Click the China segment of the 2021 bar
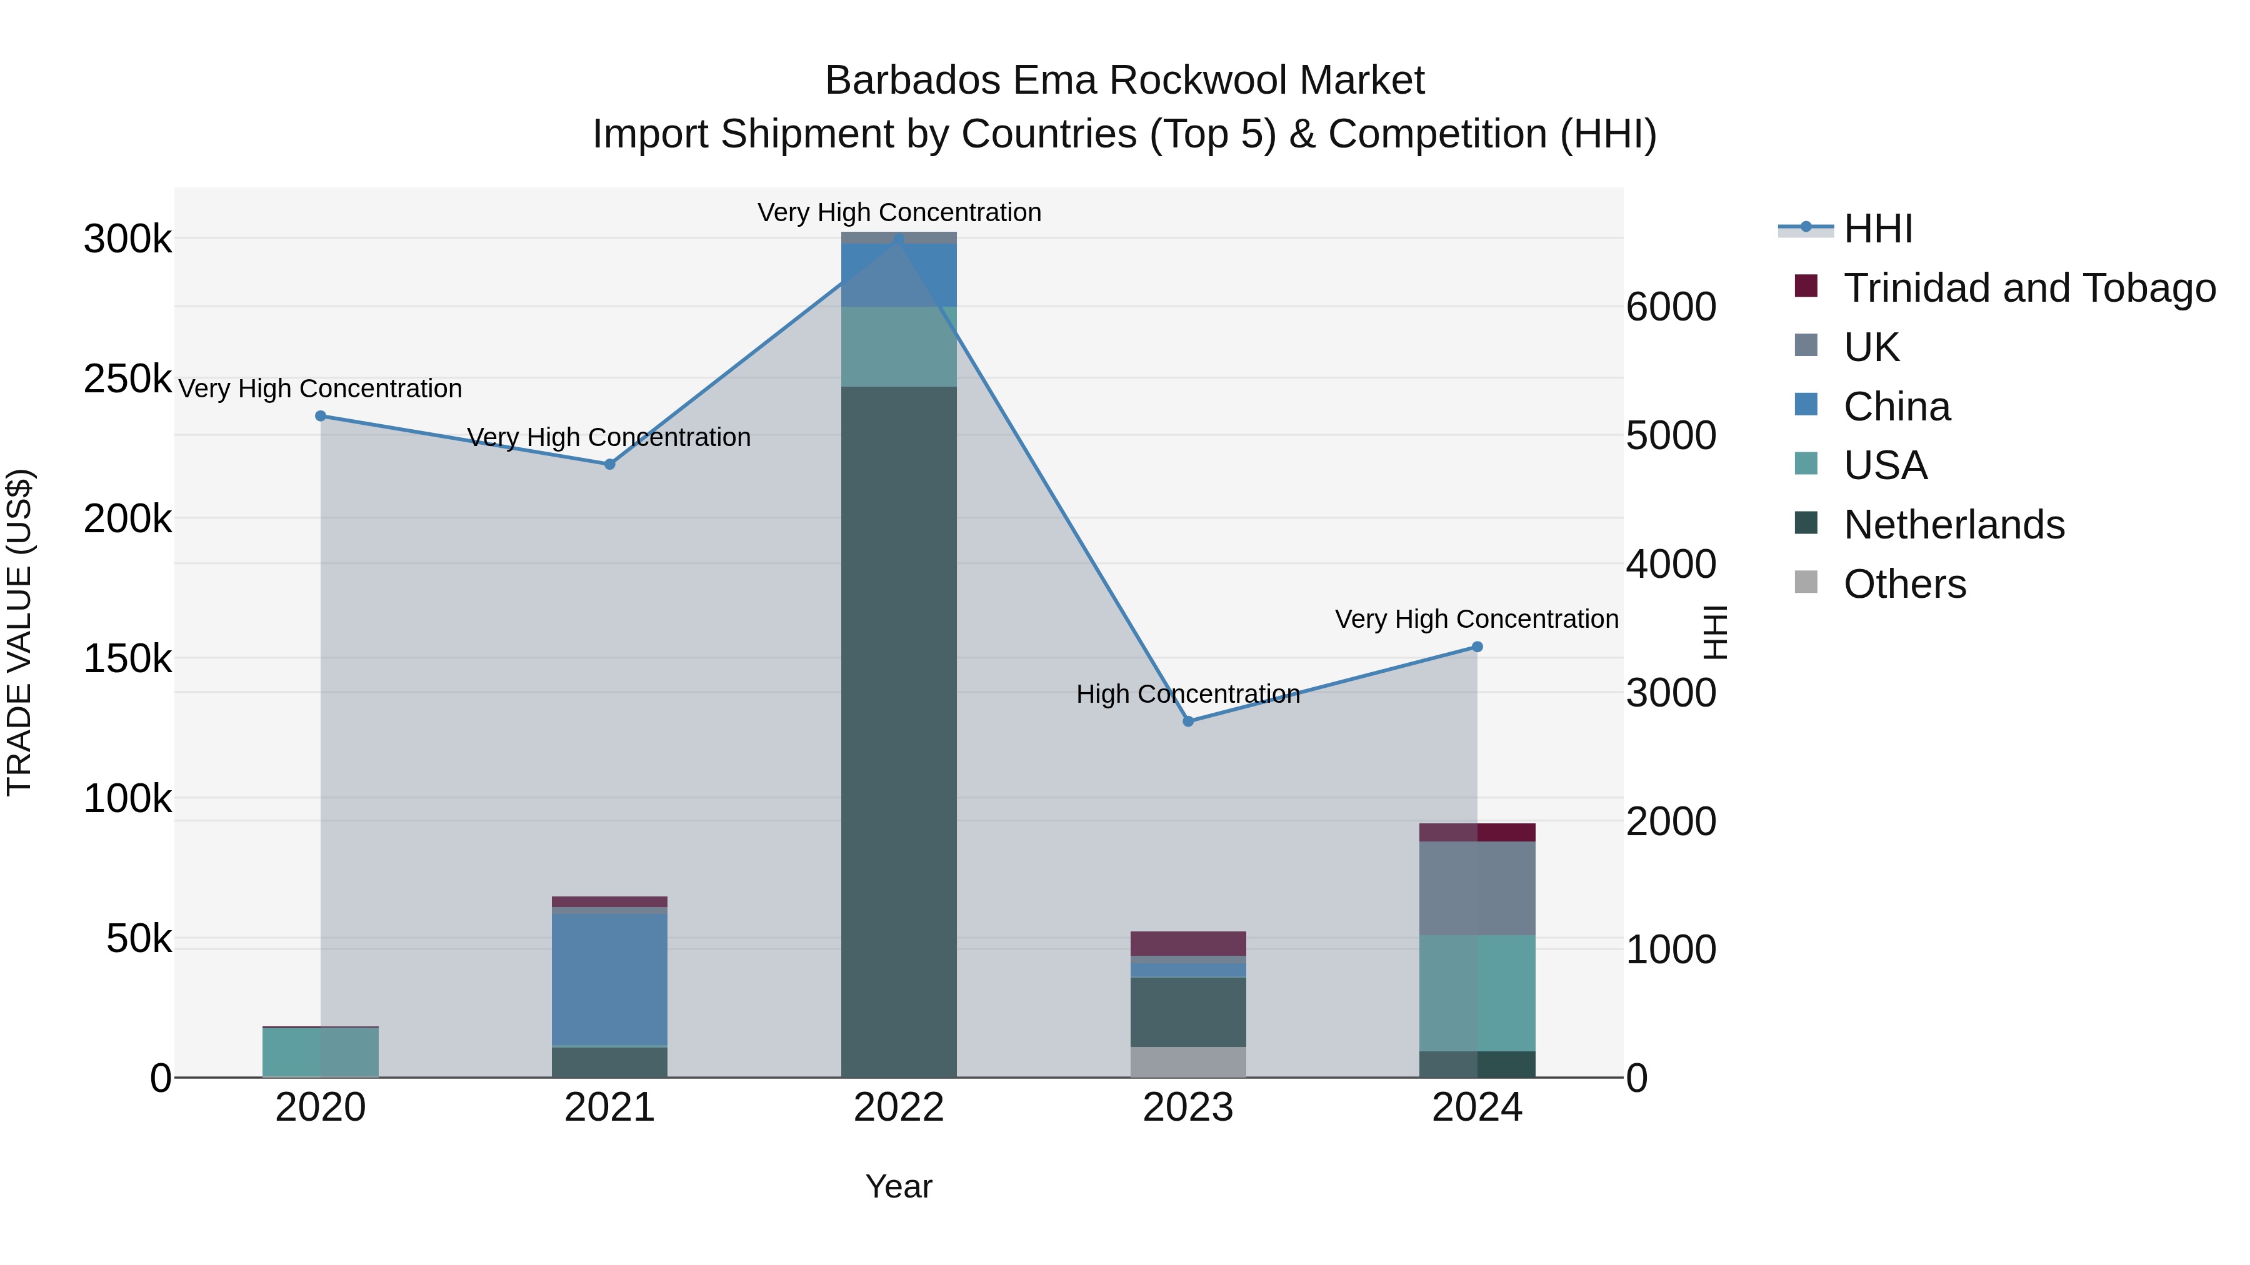 (x=609, y=980)
